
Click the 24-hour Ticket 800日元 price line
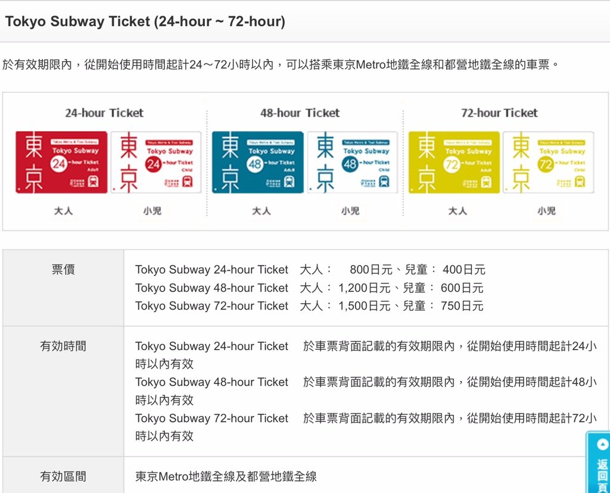click(310, 270)
